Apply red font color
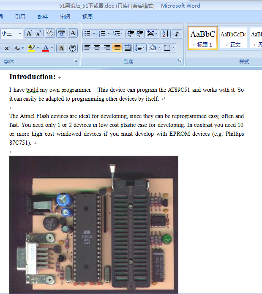262x294 pixels. (46, 48)
